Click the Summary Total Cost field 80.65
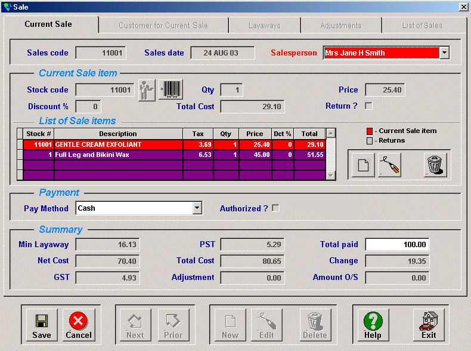471x351 pixels. tap(252, 261)
